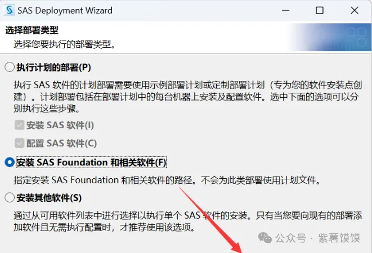Viewport: 372px width, 253px height.
Task: Toggle the 安装 SAS 软件(I) checkbox
Action: (x=19, y=125)
